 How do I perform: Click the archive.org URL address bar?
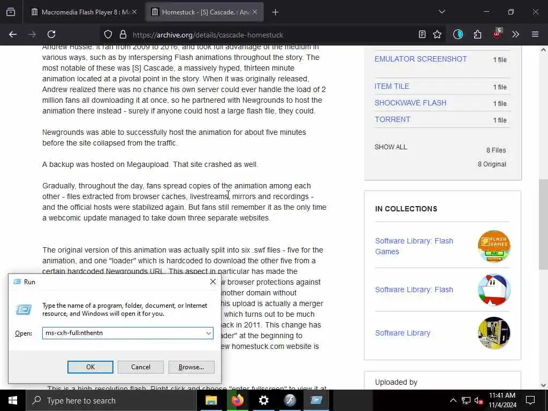[272, 35]
